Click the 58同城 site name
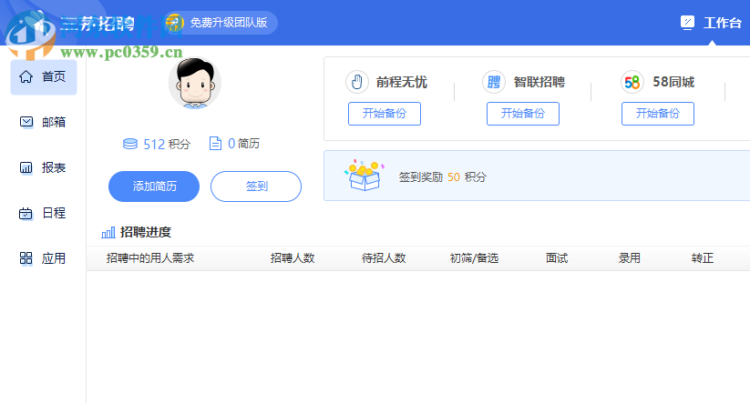 [673, 82]
